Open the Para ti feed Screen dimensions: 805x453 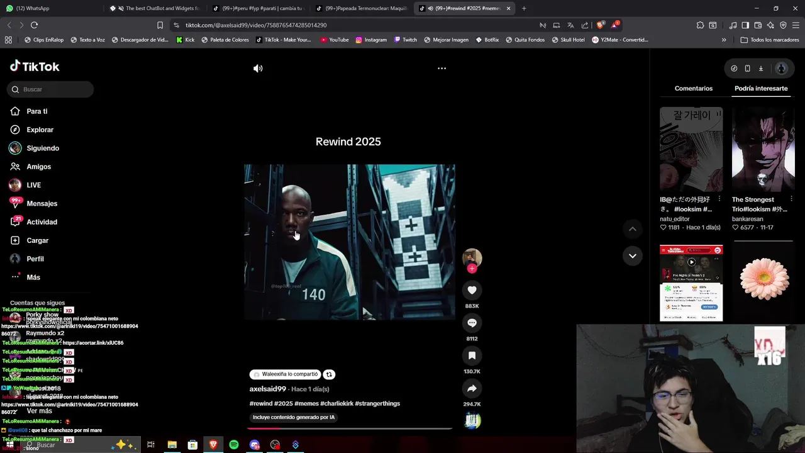(x=36, y=111)
